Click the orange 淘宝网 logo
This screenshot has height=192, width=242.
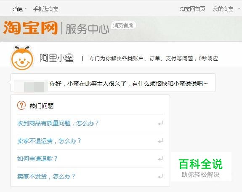point(30,28)
